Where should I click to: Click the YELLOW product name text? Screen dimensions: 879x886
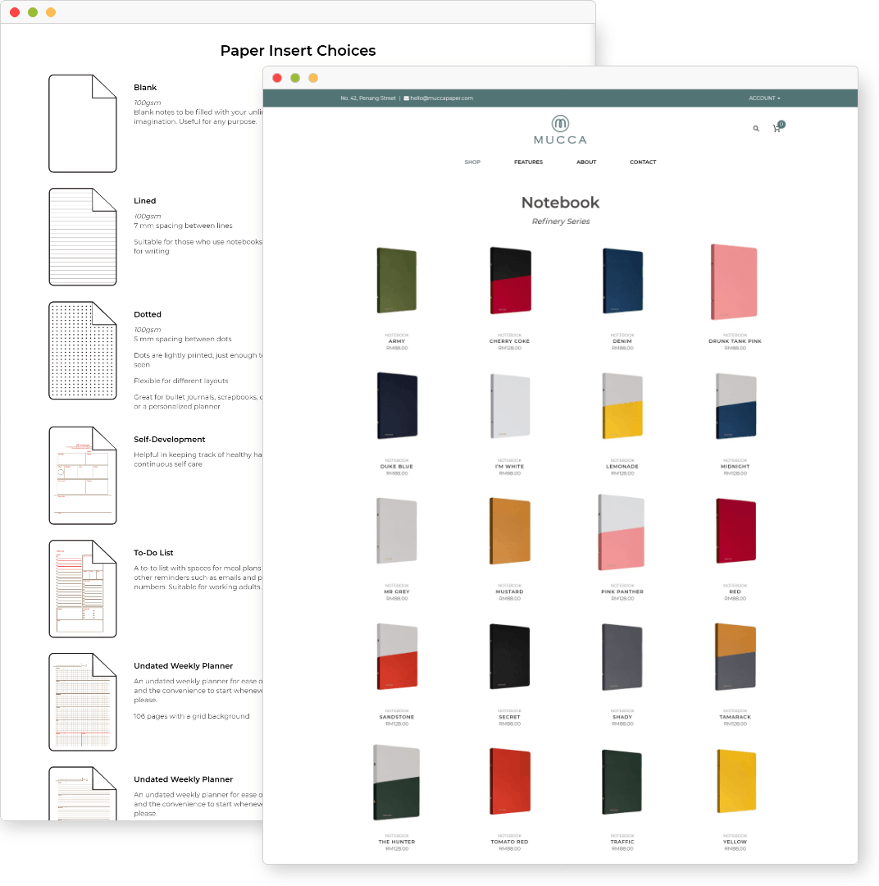(735, 842)
